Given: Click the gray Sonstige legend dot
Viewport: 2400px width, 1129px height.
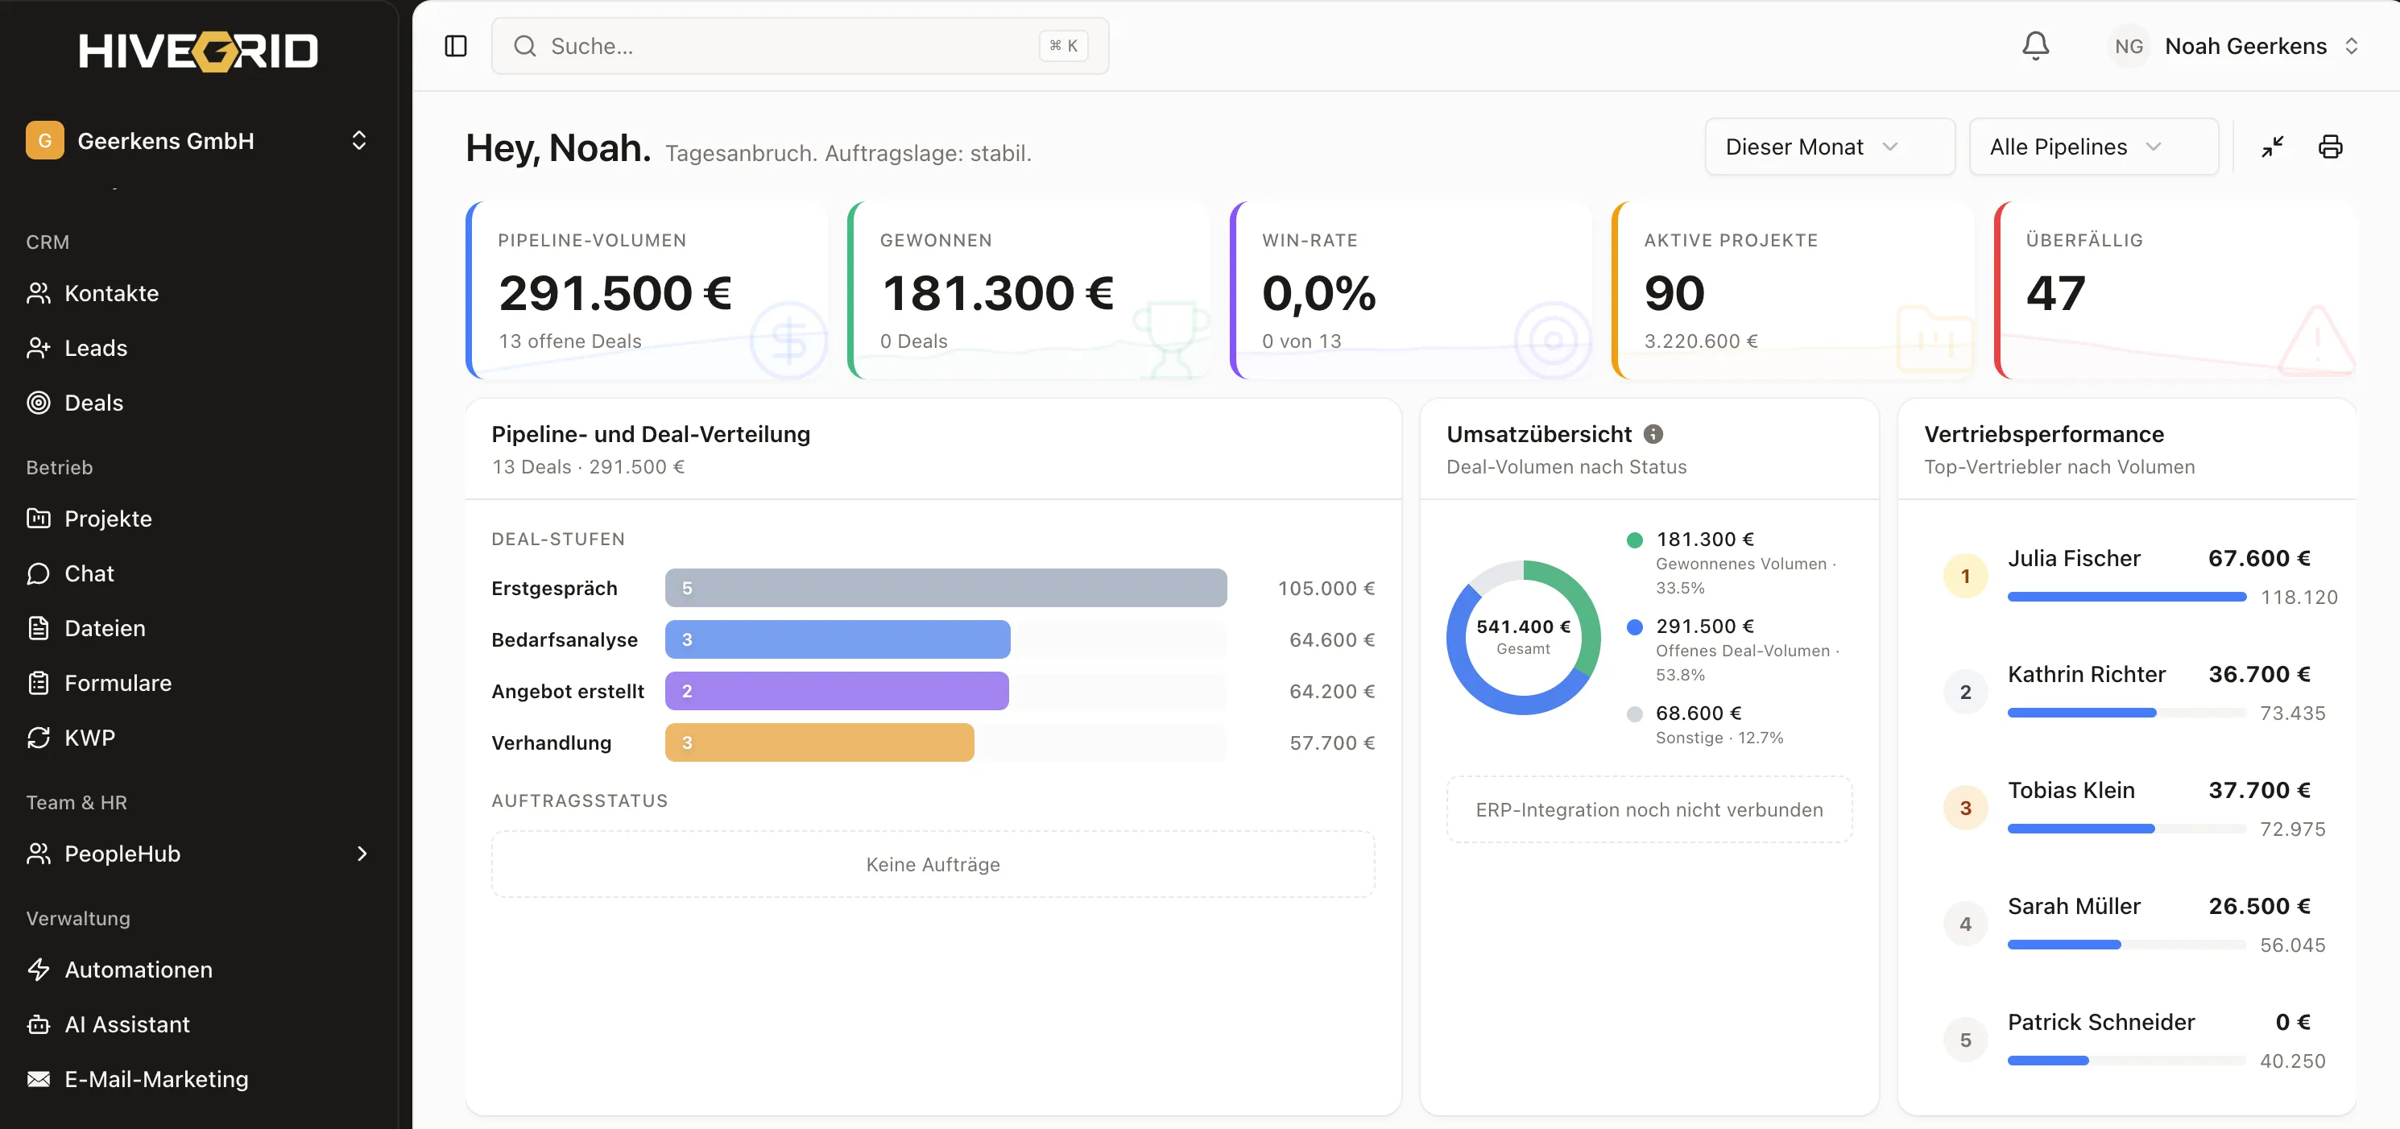Looking at the screenshot, I should click(x=1634, y=714).
